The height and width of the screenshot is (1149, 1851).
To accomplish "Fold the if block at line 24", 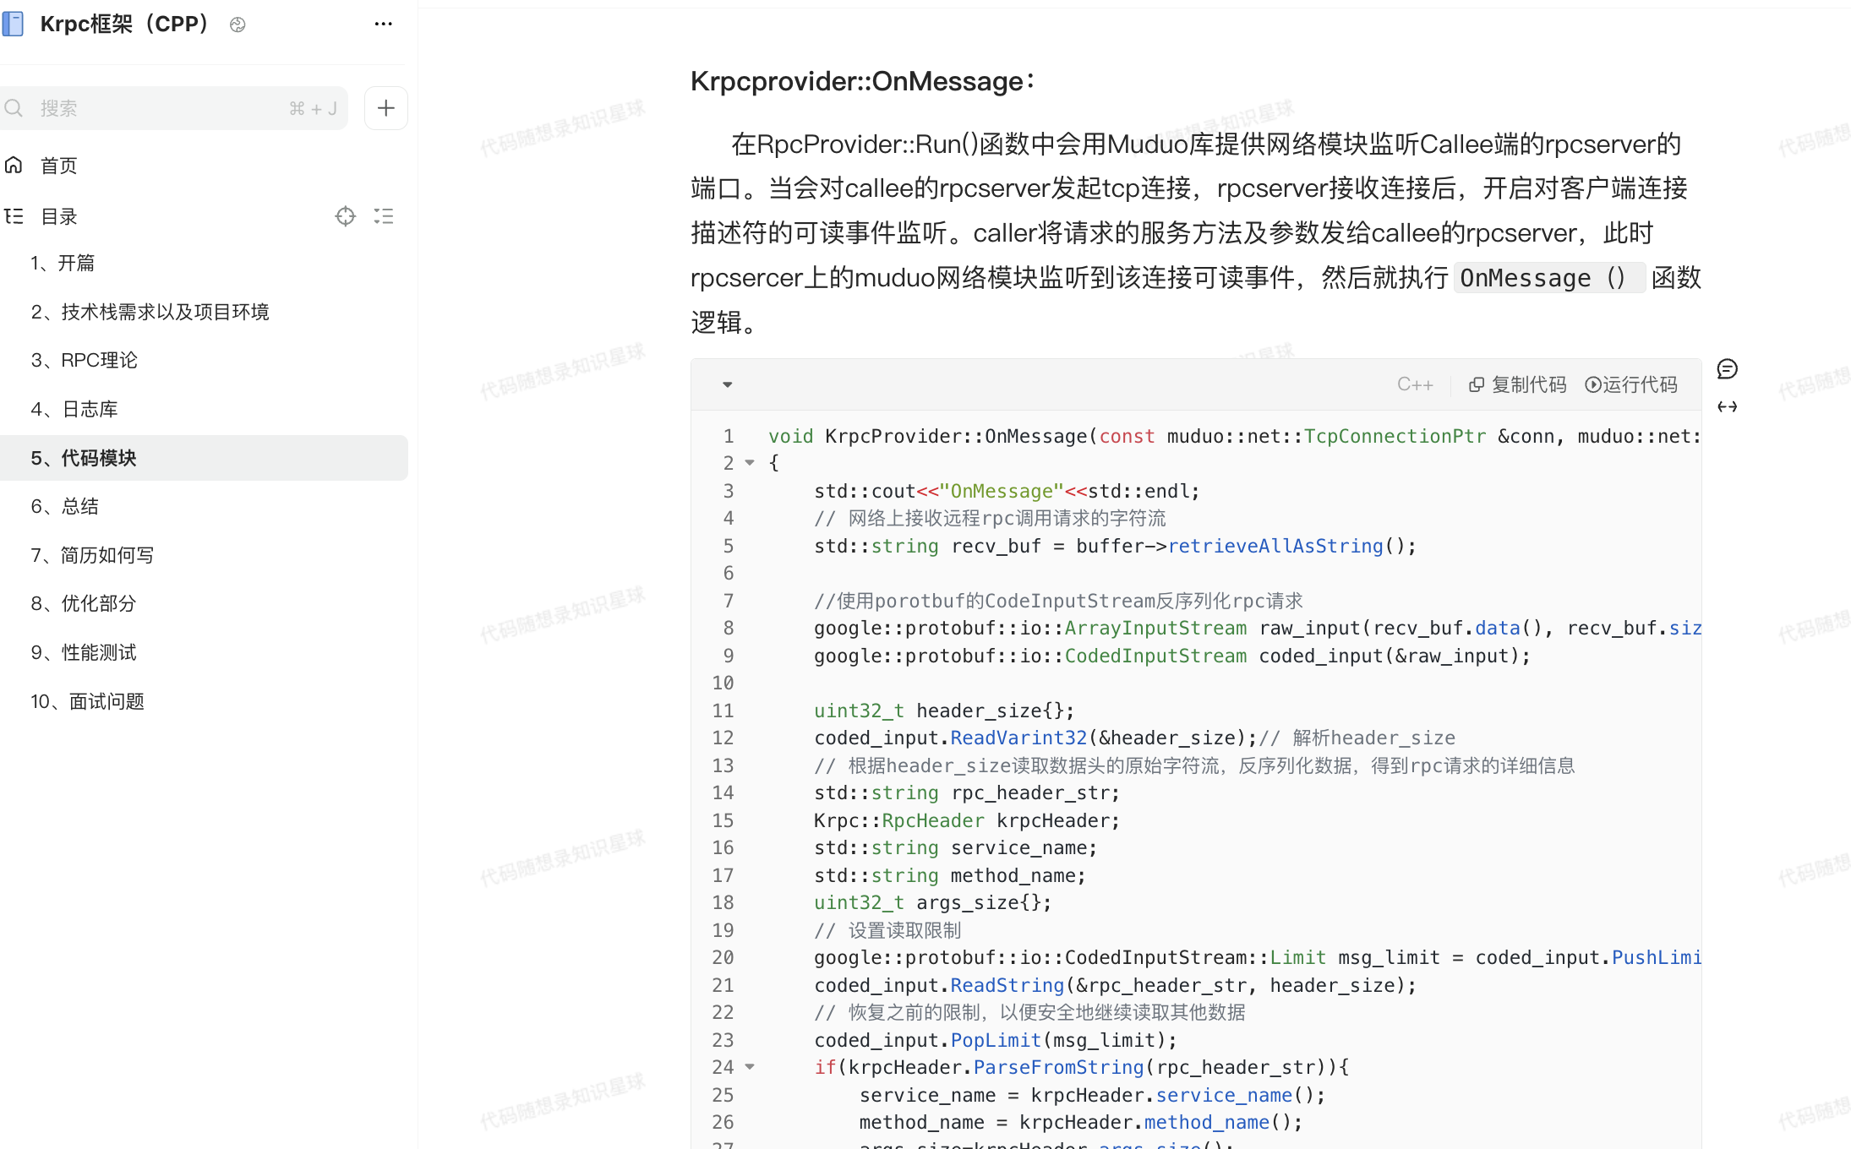I will pyautogui.click(x=750, y=1067).
